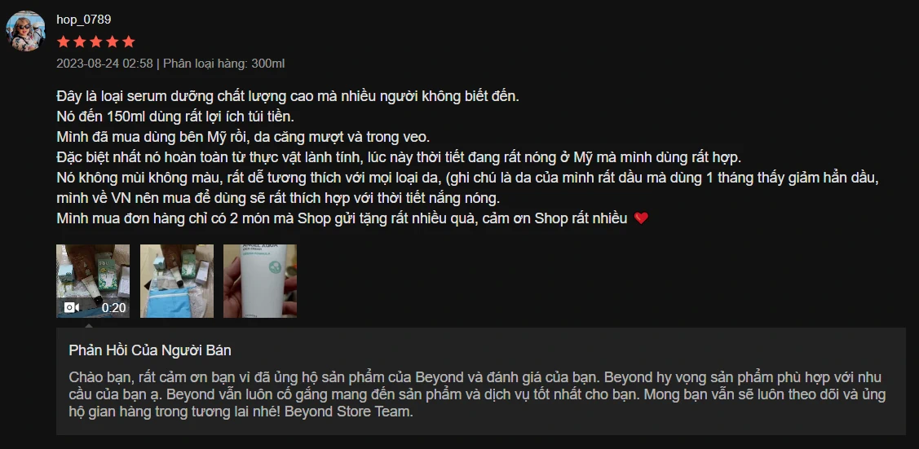Screen dimensions: 919x449
Task: Click the first review line about serum dưỡng
Action: tap(288, 97)
